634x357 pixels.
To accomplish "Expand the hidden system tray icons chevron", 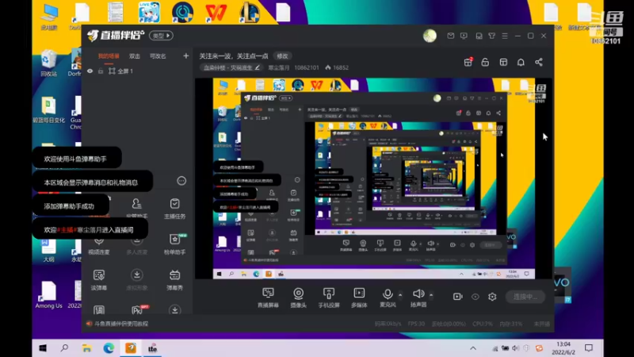I will pos(472,348).
